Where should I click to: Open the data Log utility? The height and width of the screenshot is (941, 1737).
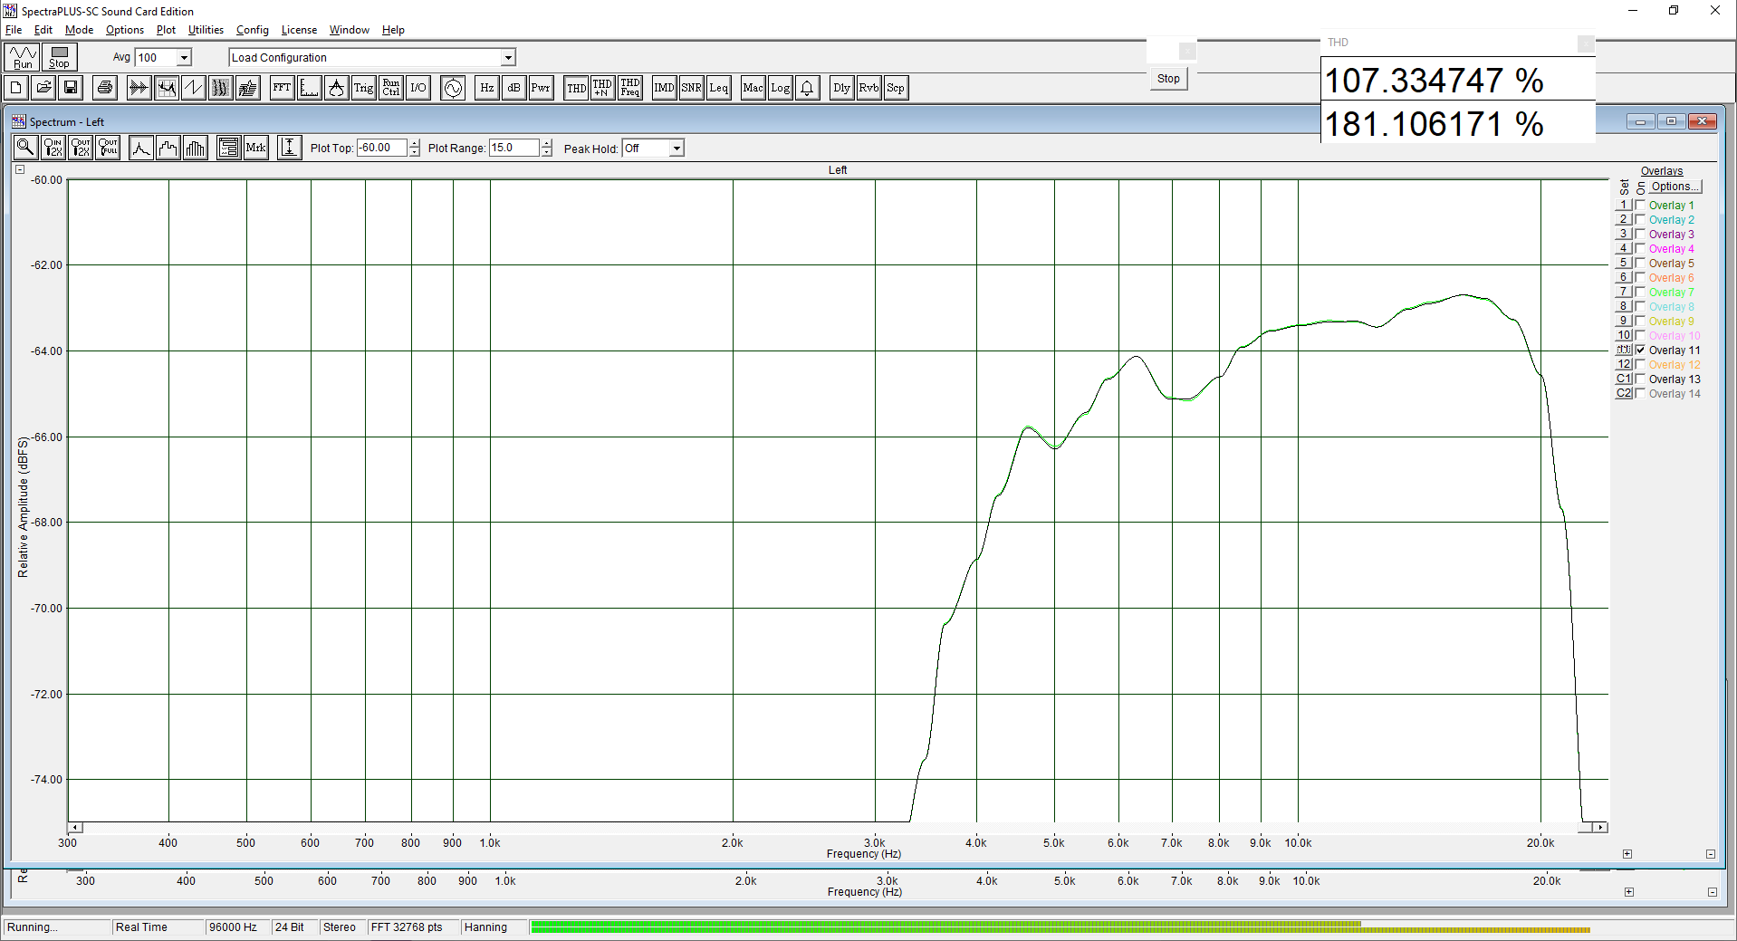(780, 88)
